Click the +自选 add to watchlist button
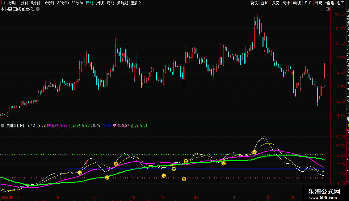Screen dimensions: 349x201 330,3
